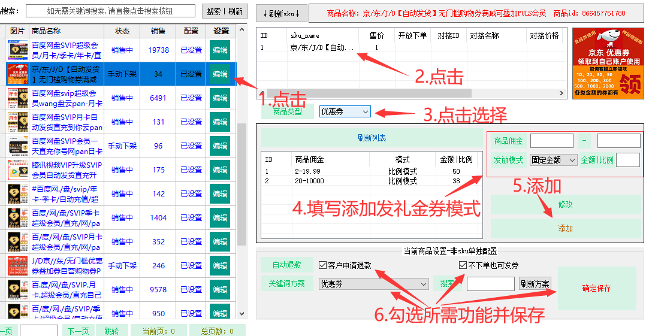Toggle the 不下单也可发券 checkbox

coord(463,265)
